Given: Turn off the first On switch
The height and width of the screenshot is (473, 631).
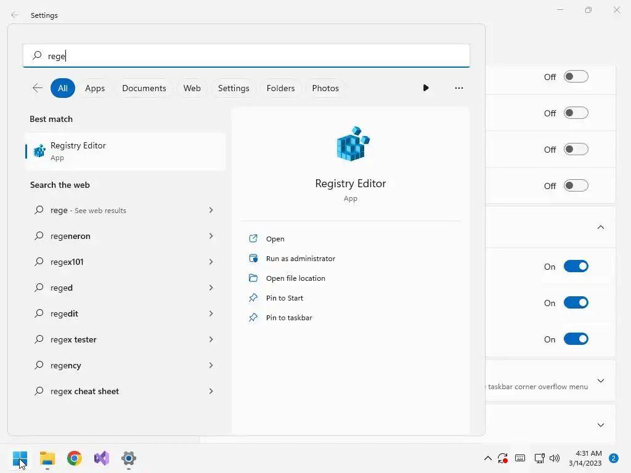Looking at the screenshot, I should (x=576, y=266).
